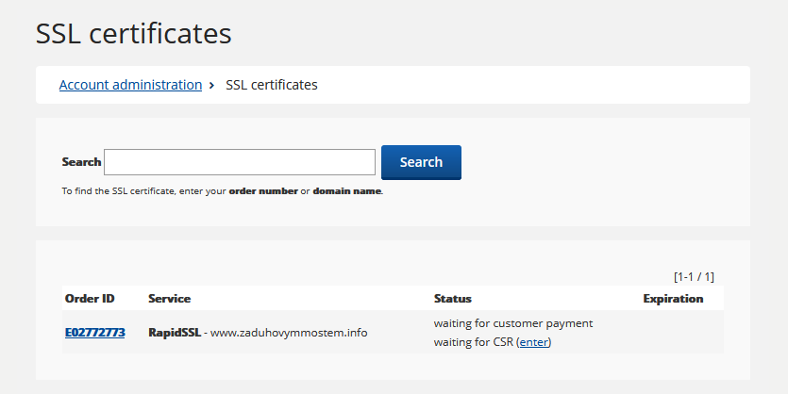Open the Account administration breadcrumb link
Viewport: 788px width, 394px height.
point(130,85)
